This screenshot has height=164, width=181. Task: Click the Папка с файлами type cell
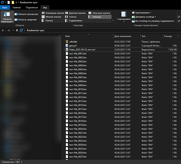151,42
